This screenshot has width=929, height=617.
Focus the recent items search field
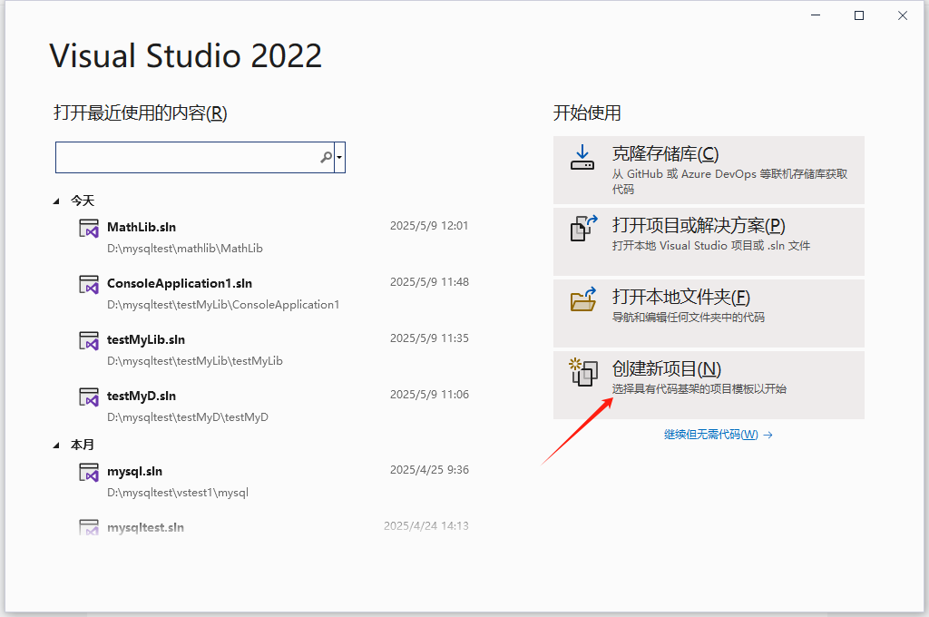pos(186,158)
